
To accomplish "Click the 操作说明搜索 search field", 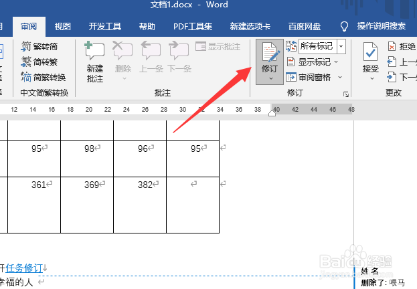I will [381, 26].
